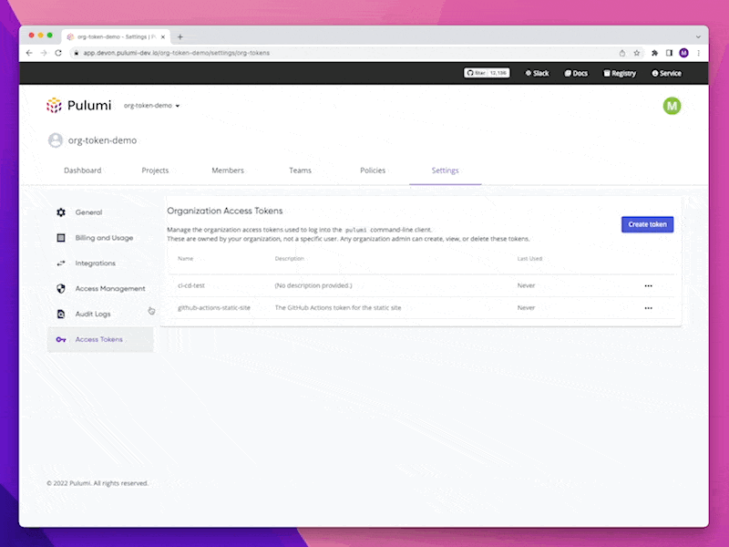The height and width of the screenshot is (547, 729).
Task: Click the share icon in address bar
Action: point(622,53)
